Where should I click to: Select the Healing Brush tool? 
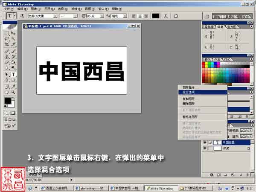point(7,51)
